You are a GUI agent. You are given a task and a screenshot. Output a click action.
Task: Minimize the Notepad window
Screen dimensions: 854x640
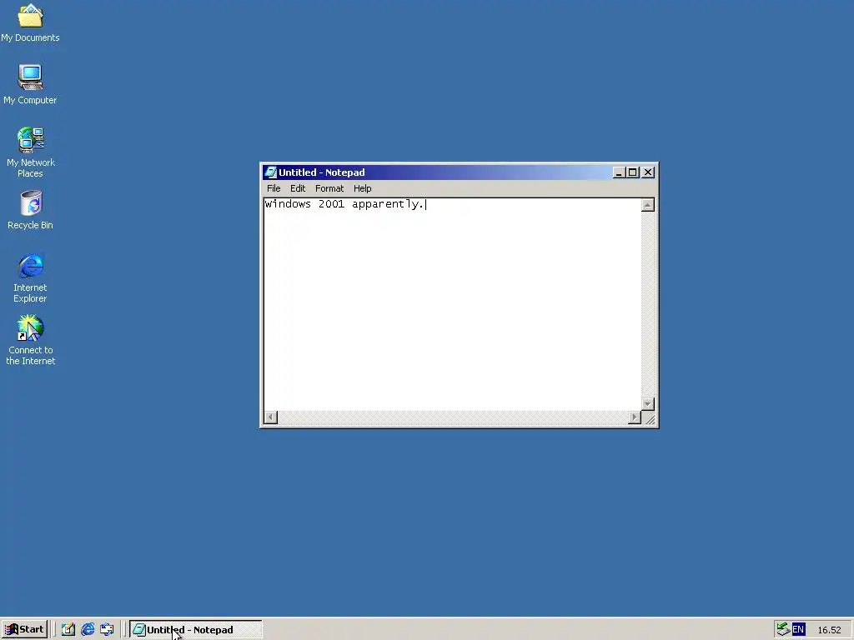[x=619, y=172]
